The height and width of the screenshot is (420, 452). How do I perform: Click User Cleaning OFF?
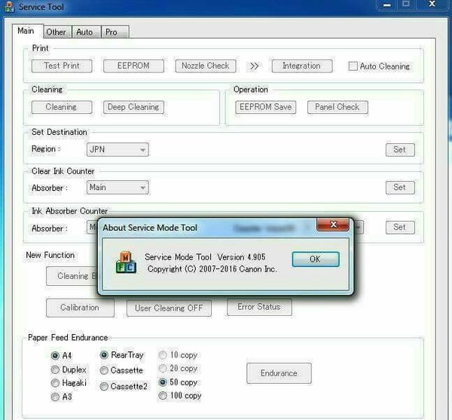tap(169, 308)
